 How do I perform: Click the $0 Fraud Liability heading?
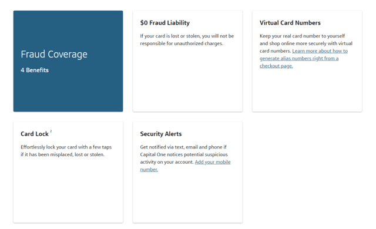pos(164,23)
